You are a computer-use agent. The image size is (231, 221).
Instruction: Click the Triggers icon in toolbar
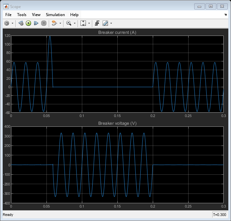point(97,23)
